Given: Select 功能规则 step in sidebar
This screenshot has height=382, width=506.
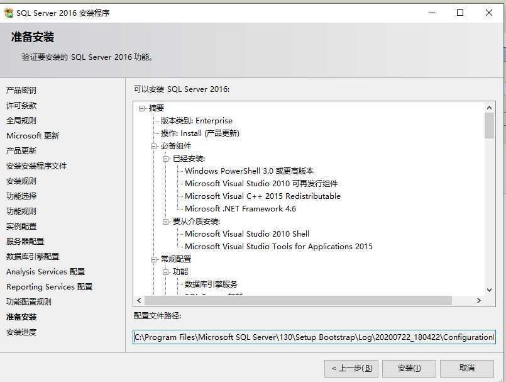Looking at the screenshot, I should point(21,211).
